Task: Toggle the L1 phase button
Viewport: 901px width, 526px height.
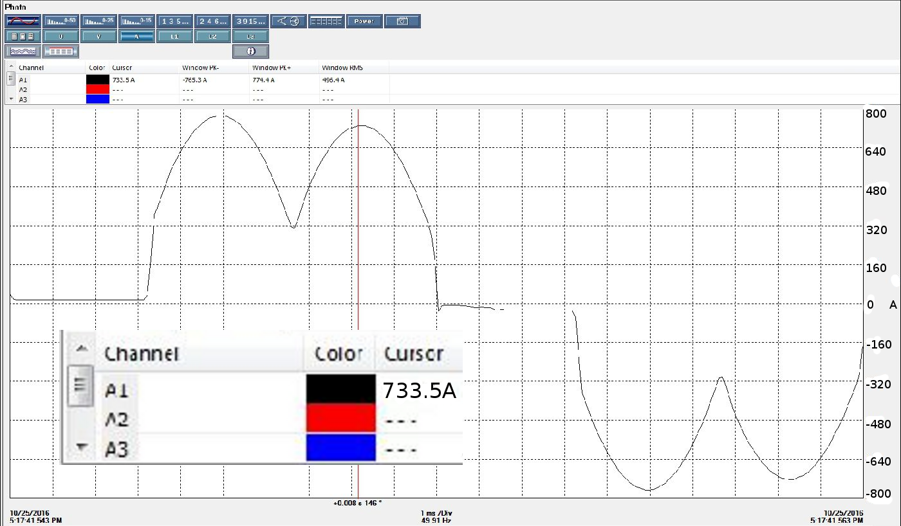Action: 174,36
